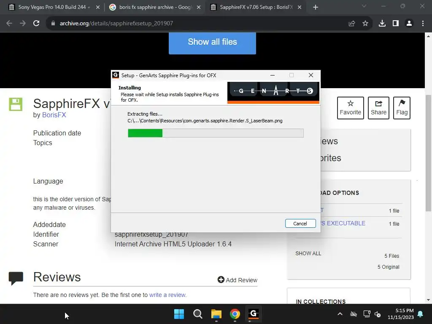
Task: Click the Reviews speech bubble icon
Action: (x=16, y=278)
